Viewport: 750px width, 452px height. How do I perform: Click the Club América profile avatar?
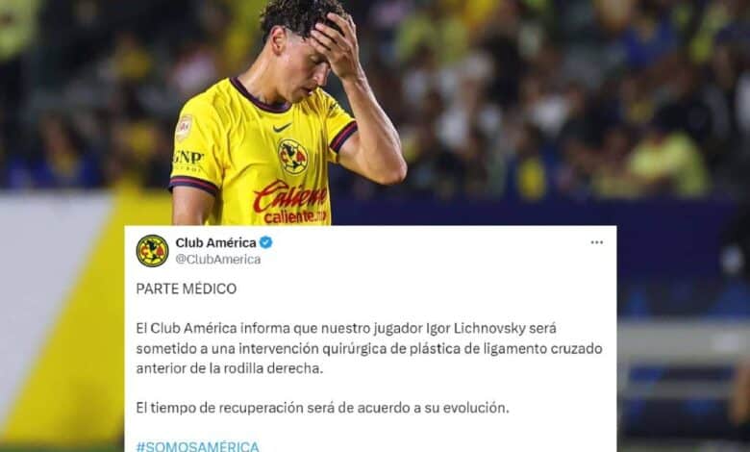coord(152,251)
